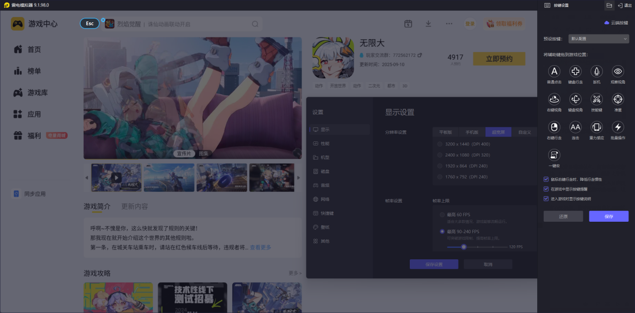Open 音频 section in settings sidebar

(340, 185)
